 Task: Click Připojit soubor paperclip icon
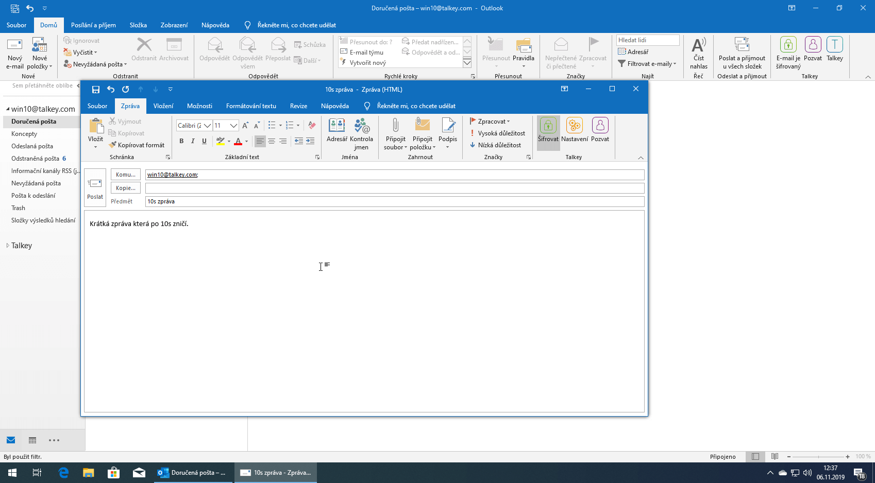tap(395, 134)
